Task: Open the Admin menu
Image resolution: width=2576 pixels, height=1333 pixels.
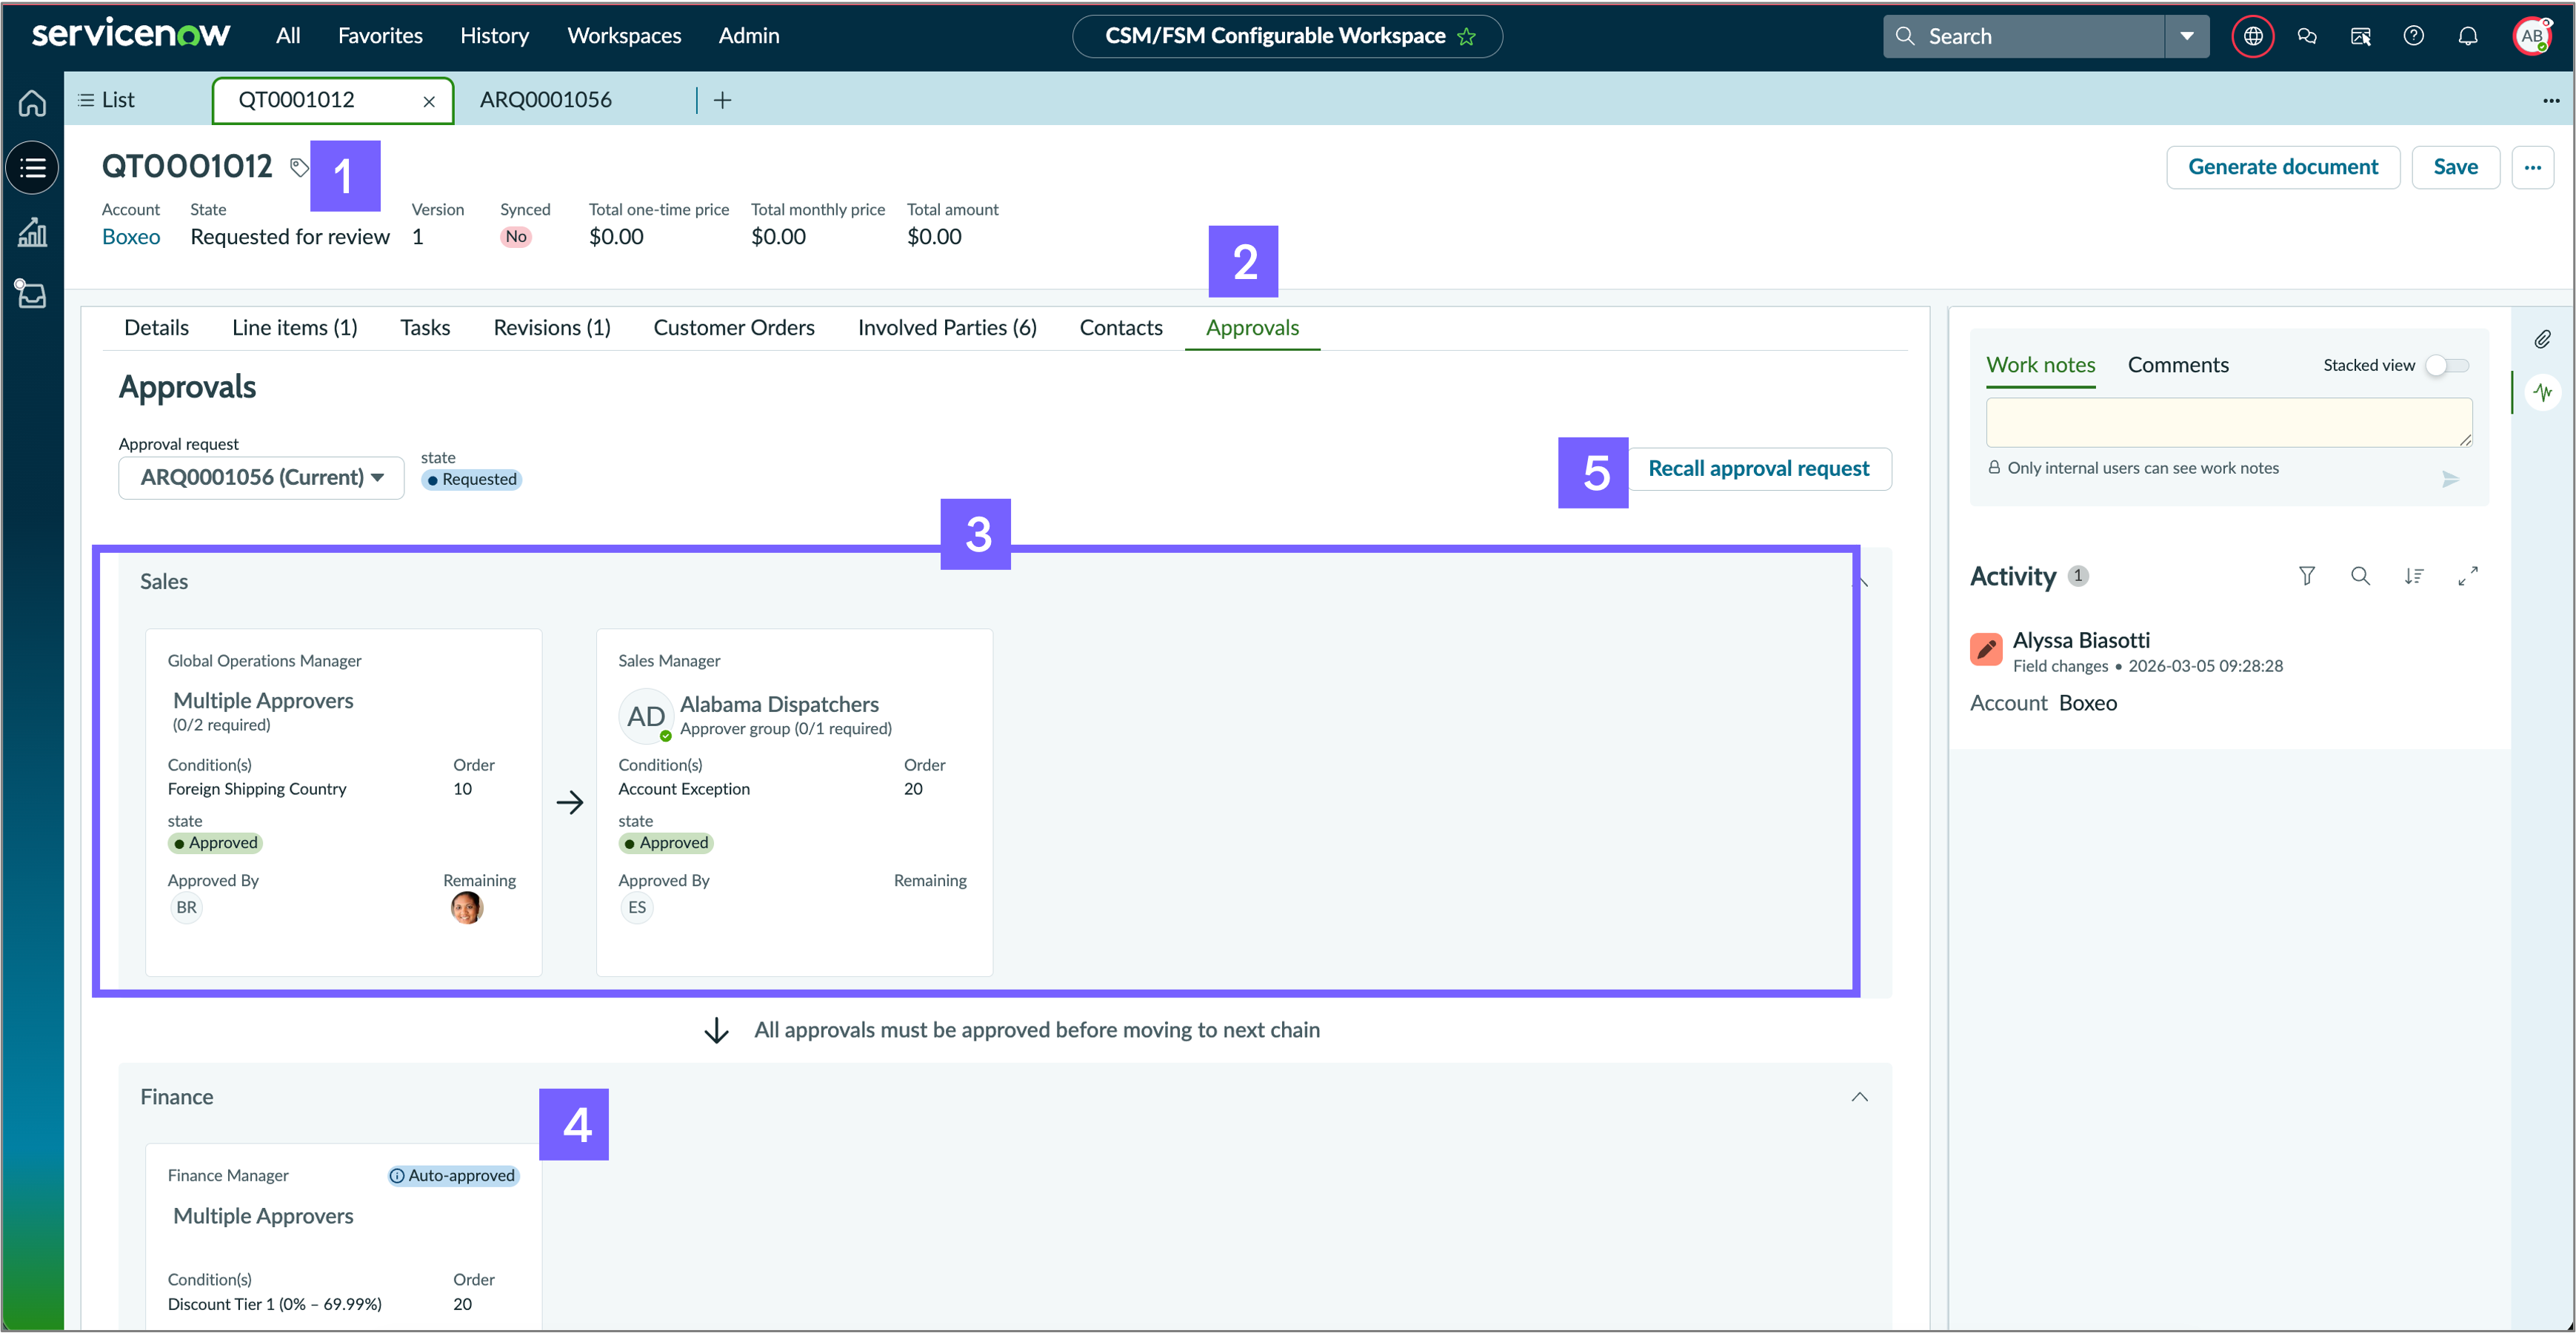Action: (x=748, y=36)
